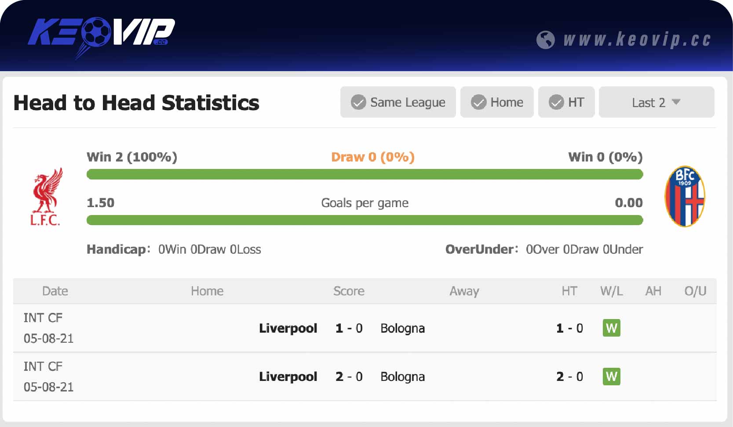
Task: Click the Head to Head Statistics heading
Action: (x=136, y=103)
